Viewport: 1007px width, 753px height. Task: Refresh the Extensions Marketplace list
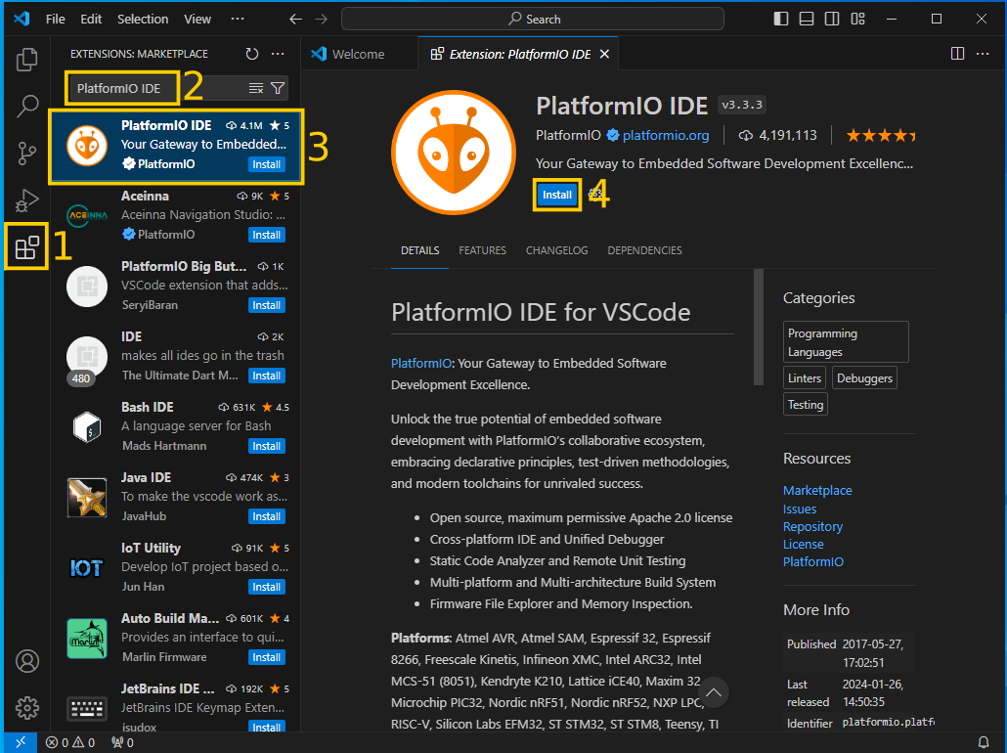coord(252,54)
